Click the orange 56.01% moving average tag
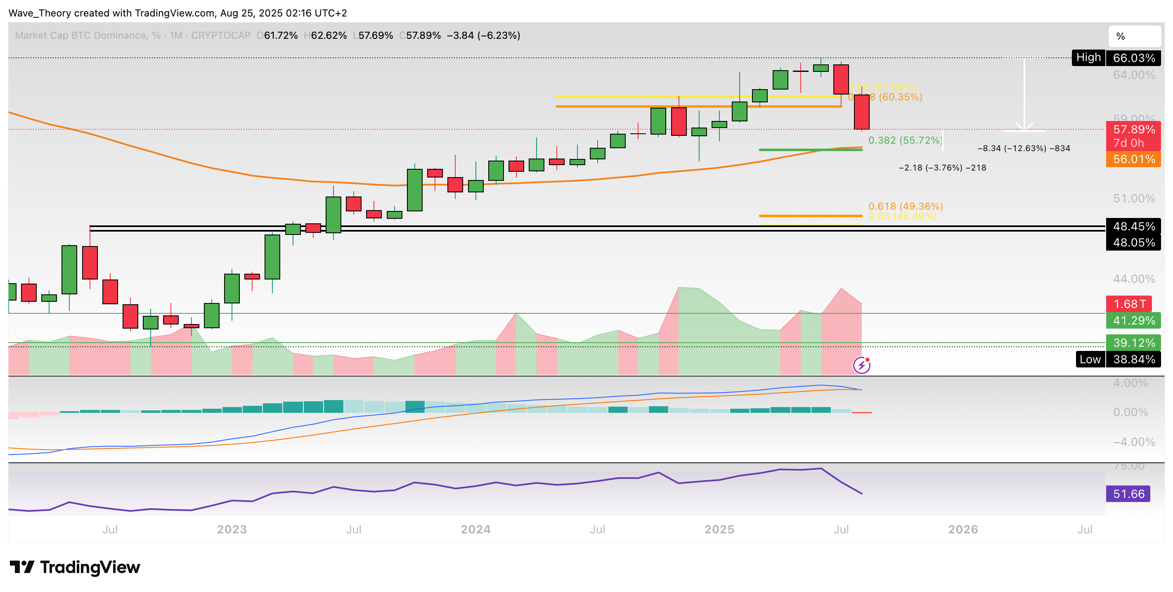Image resolution: width=1173 pixels, height=592 pixels. tap(1133, 159)
